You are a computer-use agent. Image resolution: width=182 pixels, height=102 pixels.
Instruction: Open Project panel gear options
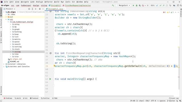click(x=40, y=9)
